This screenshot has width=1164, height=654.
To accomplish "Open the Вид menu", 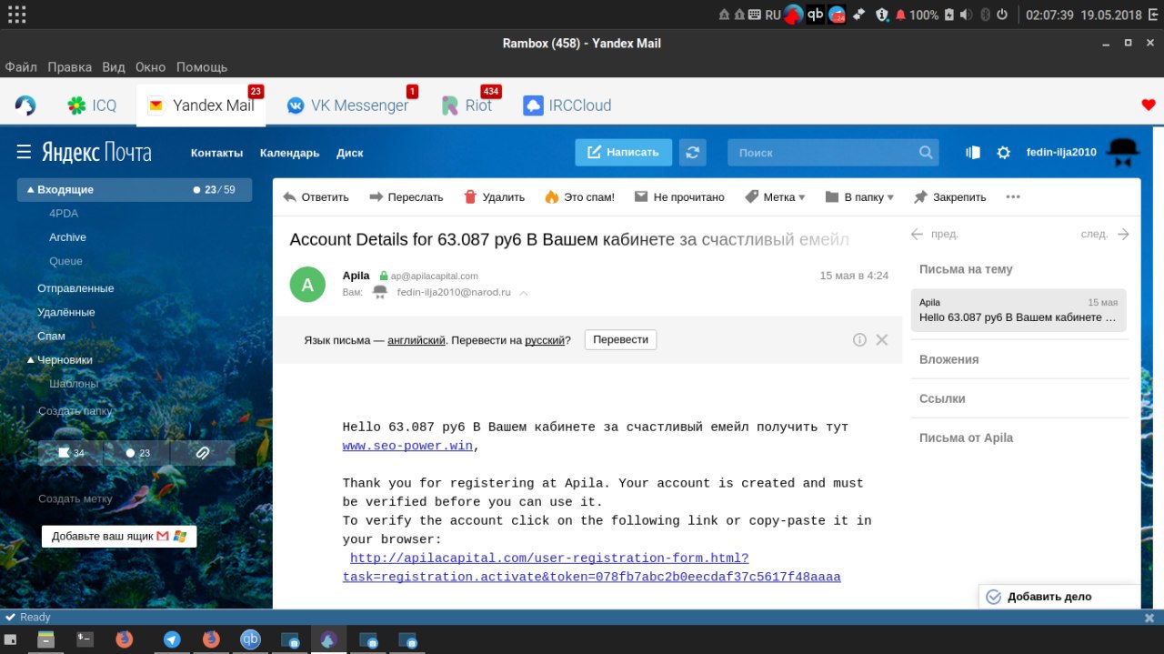I will pos(114,67).
